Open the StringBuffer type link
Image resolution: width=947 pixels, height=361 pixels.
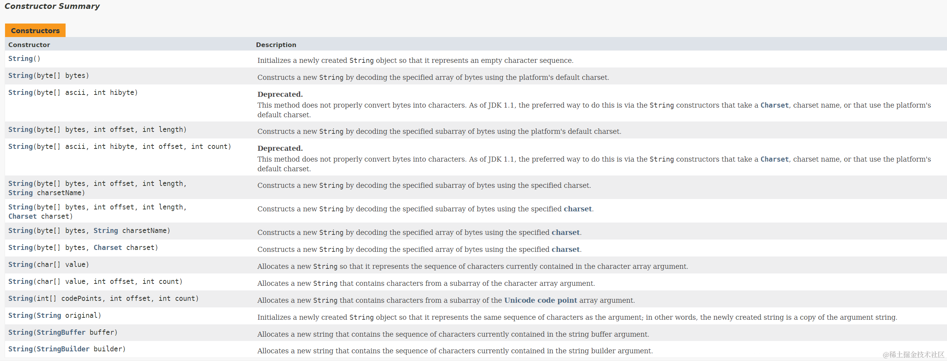coord(61,332)
